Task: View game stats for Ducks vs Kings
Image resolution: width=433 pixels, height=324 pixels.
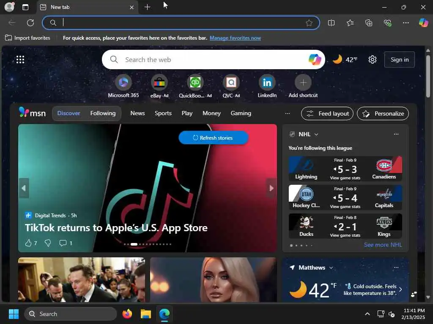Action: pyautogui.click(x=345, y=235)
